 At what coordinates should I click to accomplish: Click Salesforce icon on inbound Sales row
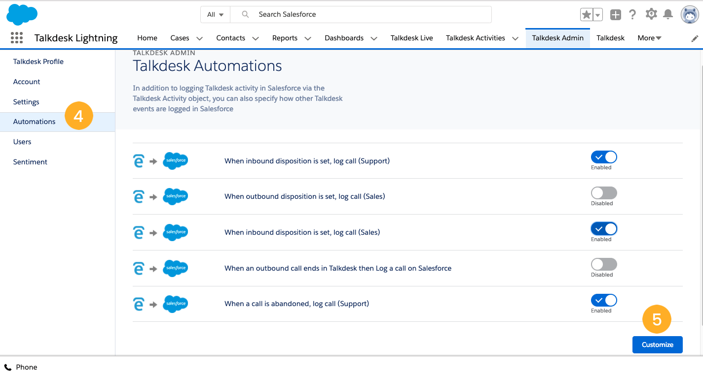click(176, 232)
